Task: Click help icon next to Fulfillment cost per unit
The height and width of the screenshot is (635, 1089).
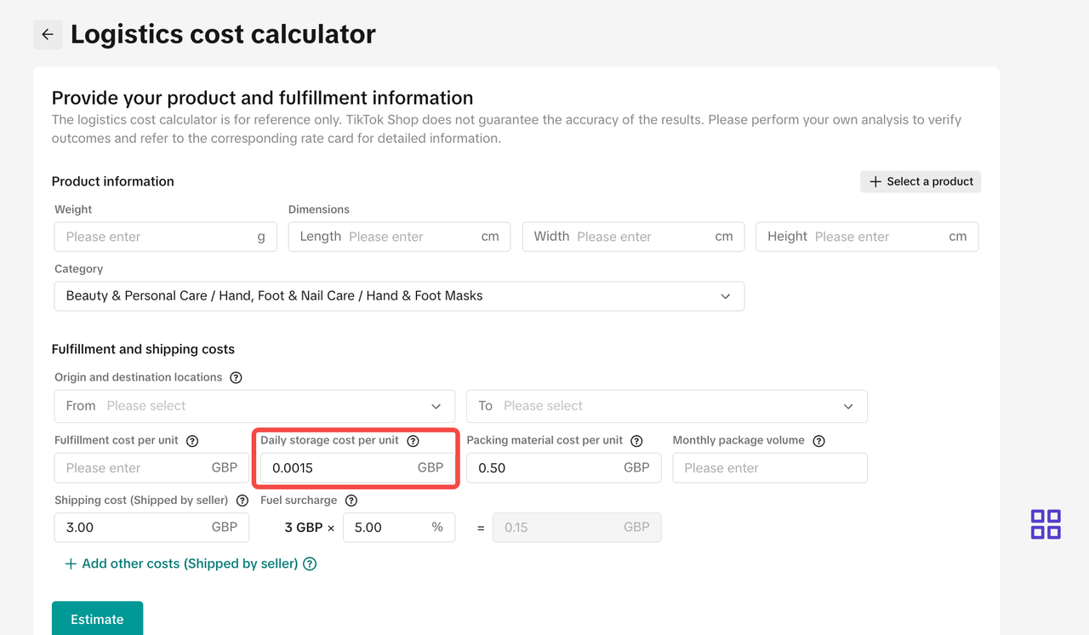Action: click(192, 441)
